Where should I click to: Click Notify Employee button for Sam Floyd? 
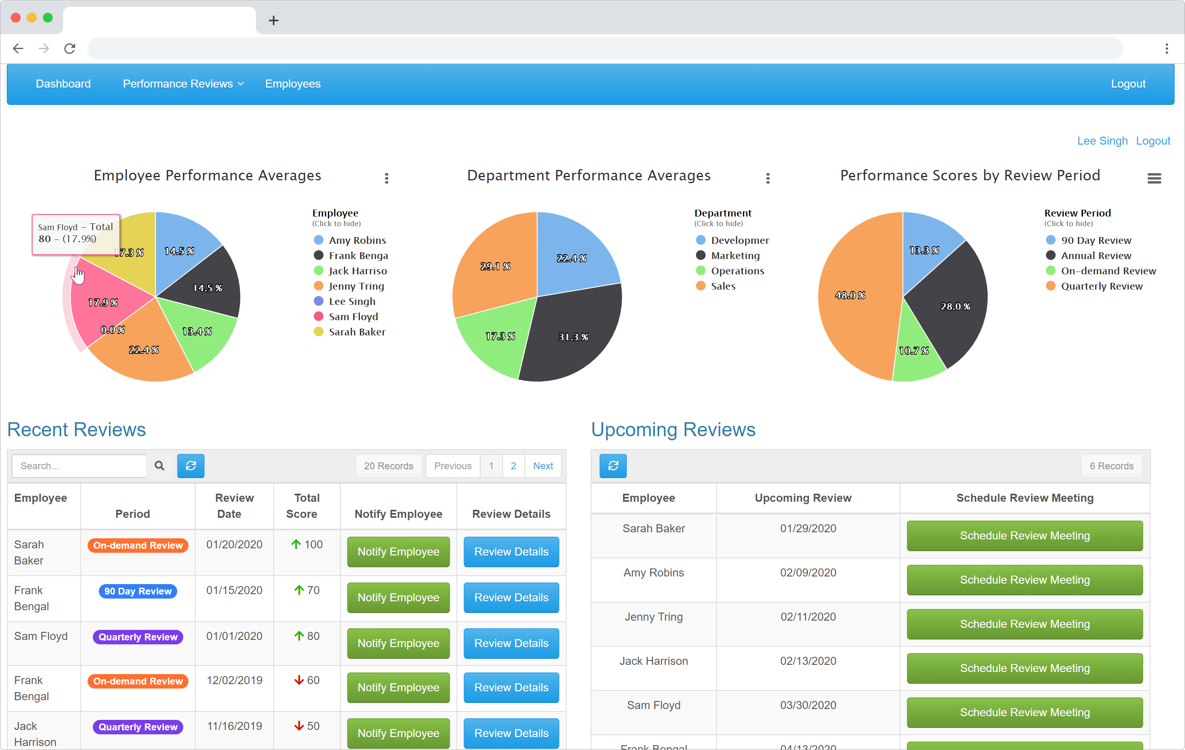point(399,642)
